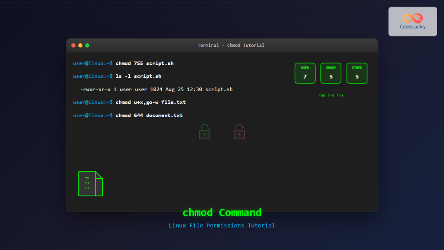The width and height of the screenshot is (444, 250).
Task: Toggle the lock state via green padlock
Action: 204,132
